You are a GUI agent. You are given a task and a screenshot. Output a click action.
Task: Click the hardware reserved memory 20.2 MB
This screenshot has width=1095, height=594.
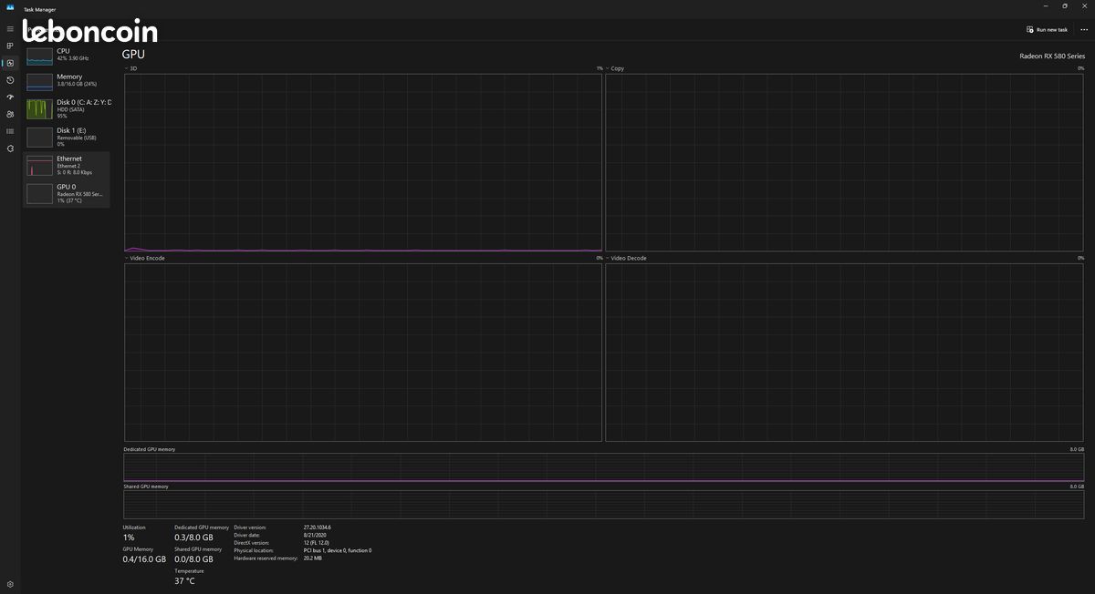(x=313, y=558)
